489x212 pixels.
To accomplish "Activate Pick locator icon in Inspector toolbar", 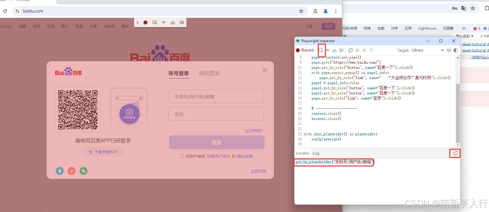I will coord(321,50).
